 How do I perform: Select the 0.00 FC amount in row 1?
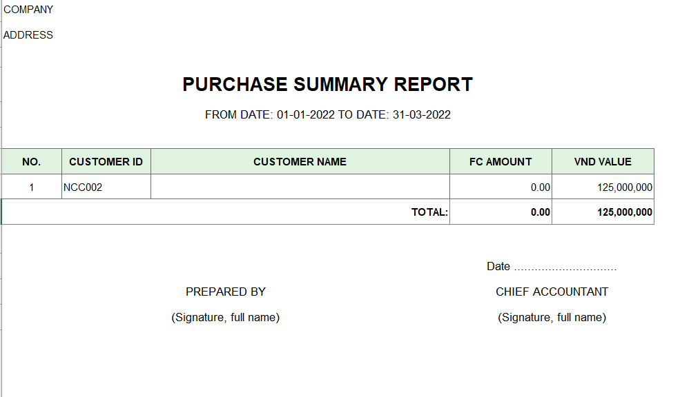(501, 187)
